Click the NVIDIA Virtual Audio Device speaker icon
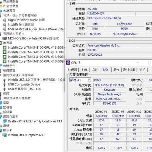 coord(5,29)
